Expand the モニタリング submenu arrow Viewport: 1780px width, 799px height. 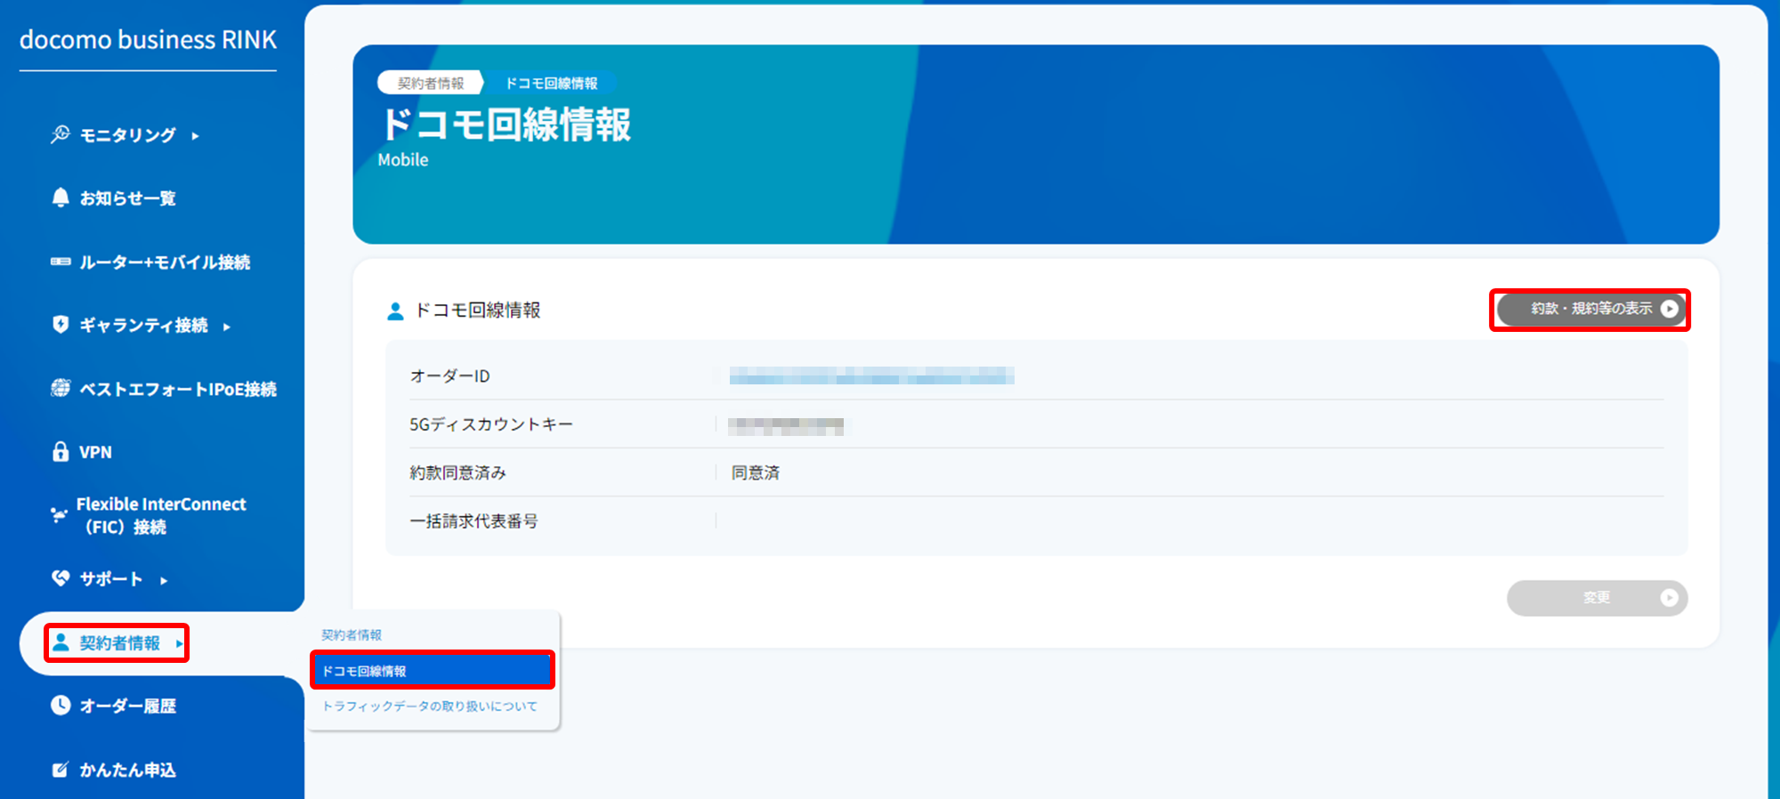point(195,136)
